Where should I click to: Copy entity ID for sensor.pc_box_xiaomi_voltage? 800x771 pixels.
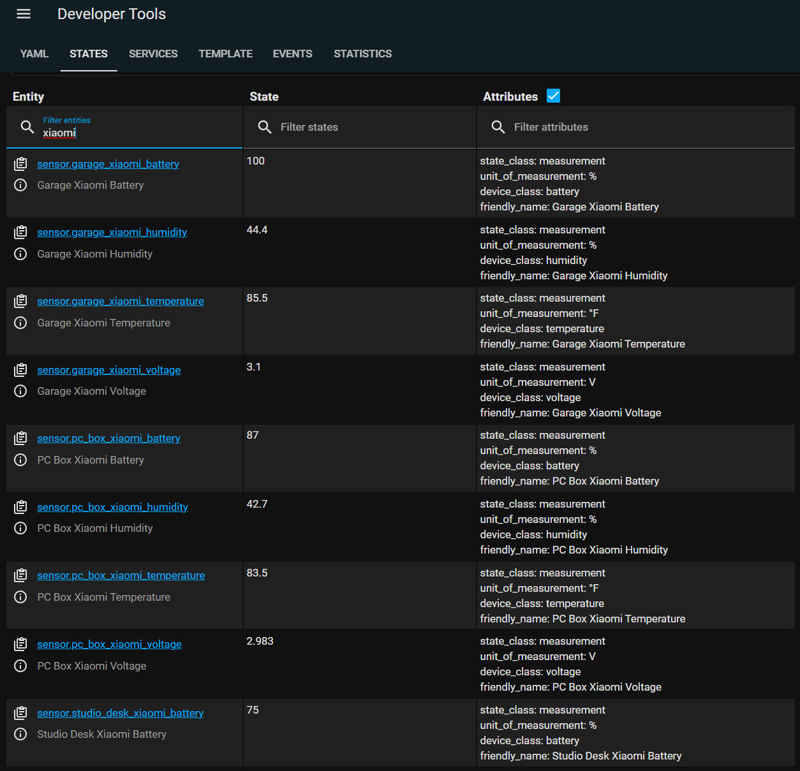pyautogui.click(x=20, y=644)
